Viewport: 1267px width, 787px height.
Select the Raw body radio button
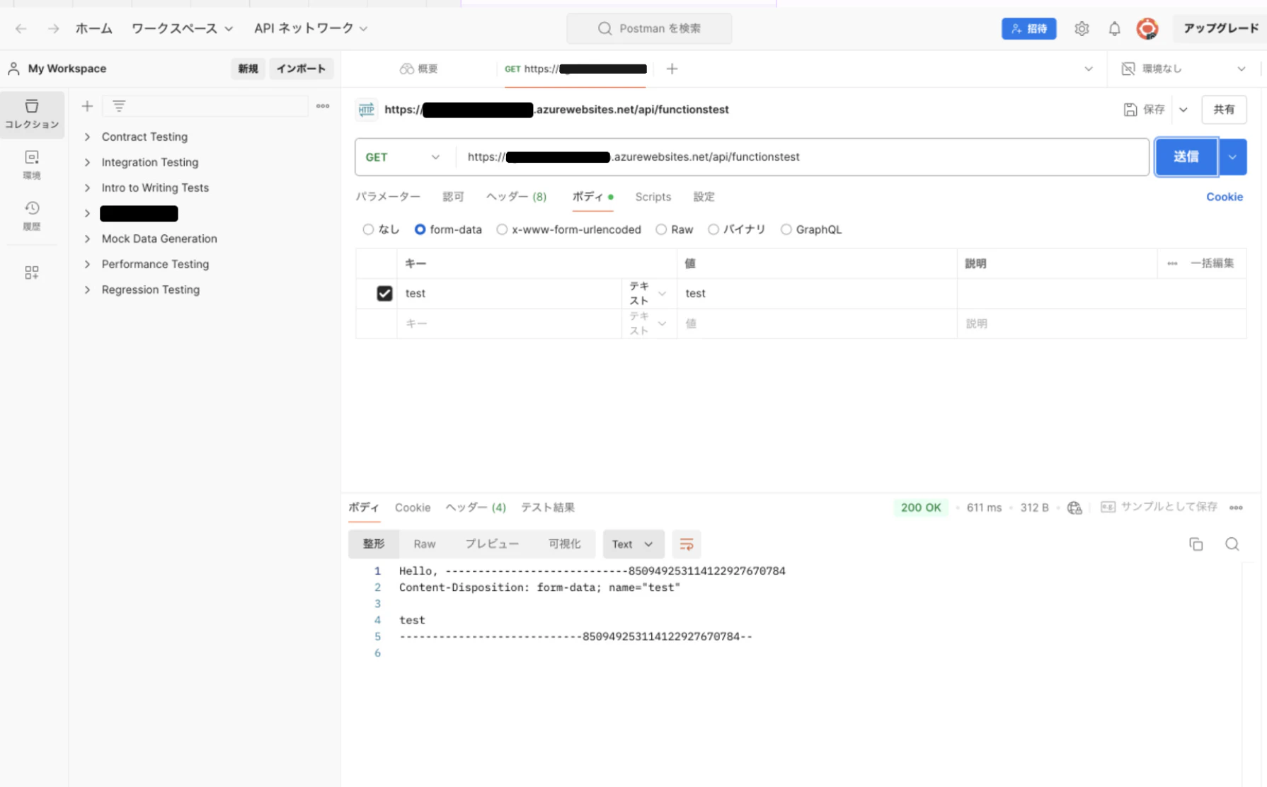pyautogui.click(x=661, y=229)
